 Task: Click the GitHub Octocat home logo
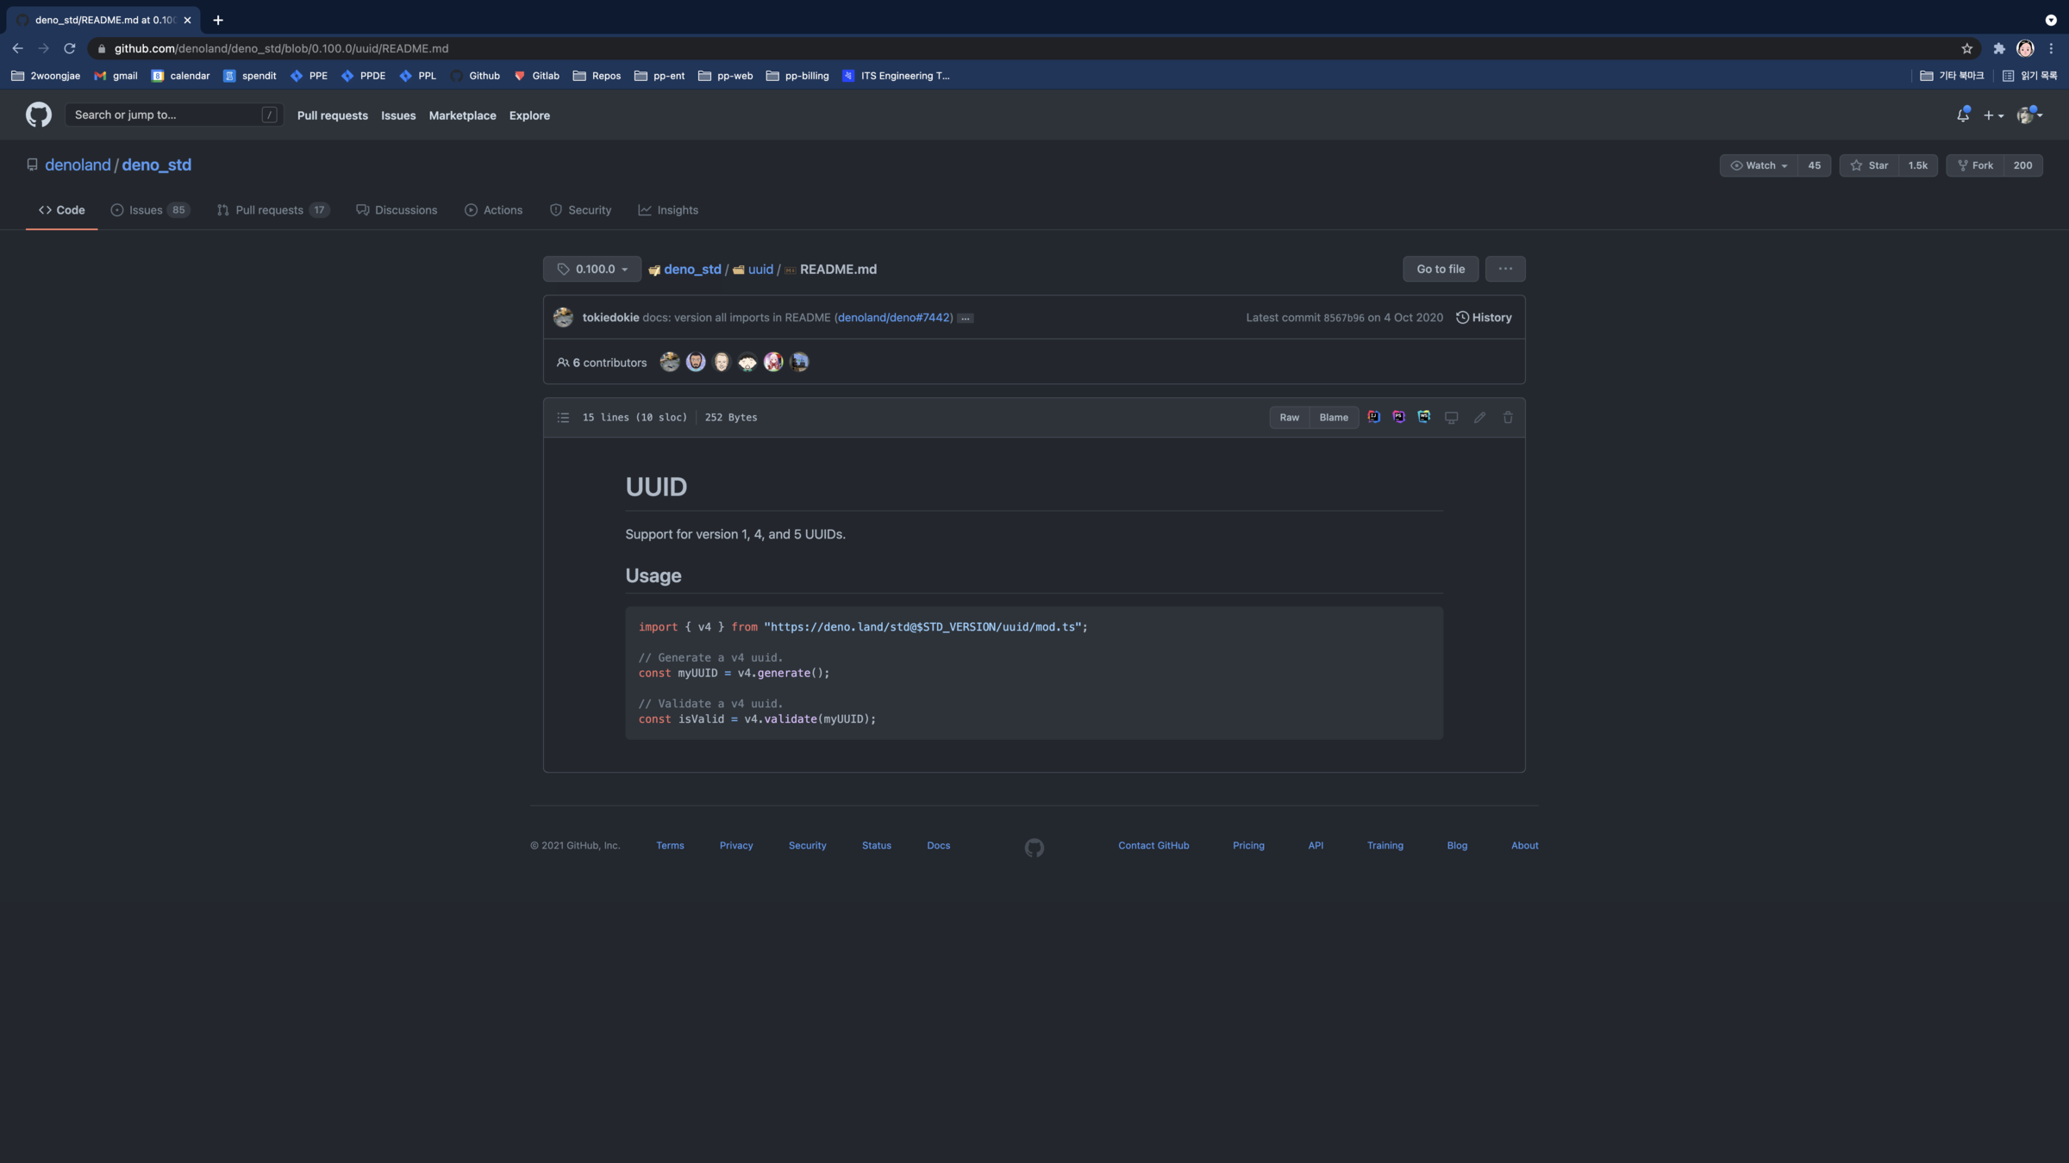point(38,115)
